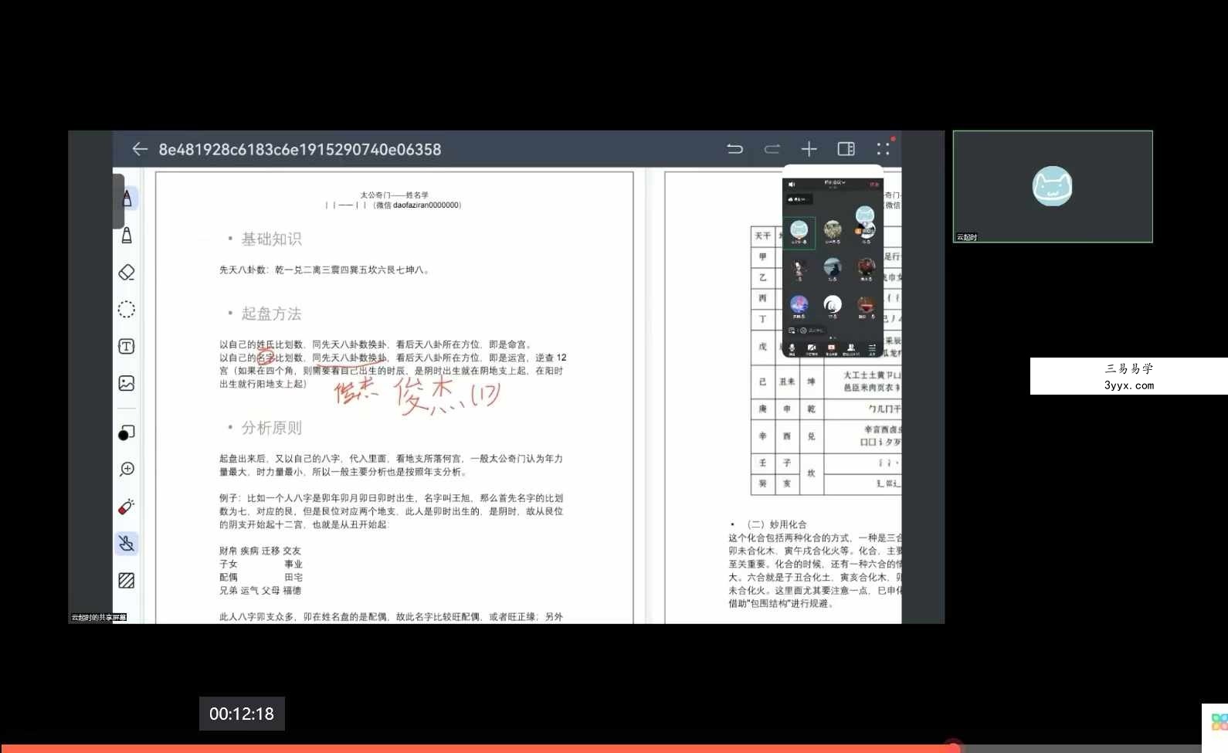The width and height of the screenshot is (1228, 753).
Task: Click the 分析原则 heading in the document
Action: [271, 428]
